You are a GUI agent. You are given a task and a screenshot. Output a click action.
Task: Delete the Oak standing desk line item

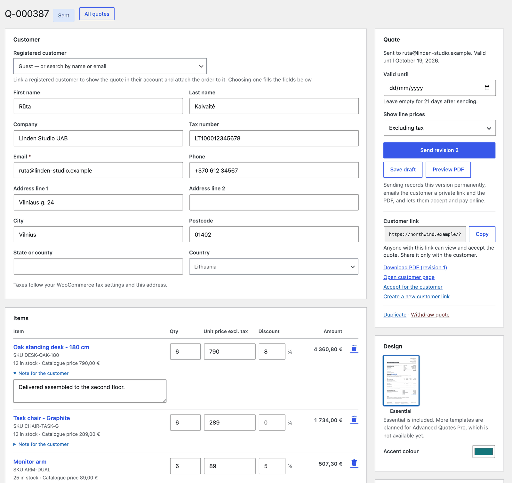point(354,349)
